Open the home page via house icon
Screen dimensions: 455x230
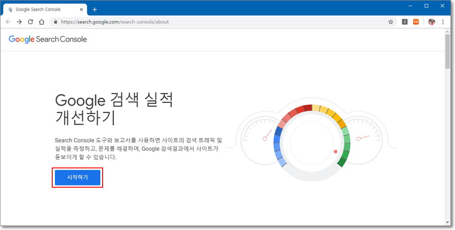[41, 22]
